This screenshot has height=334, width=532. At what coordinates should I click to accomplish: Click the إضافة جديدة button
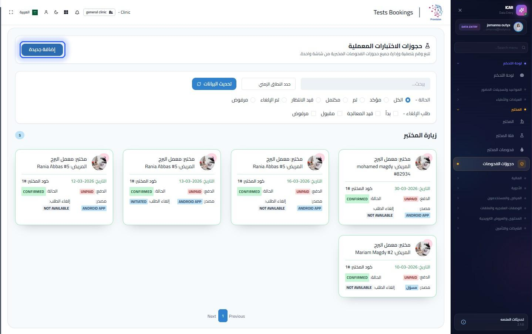click(x=42, y=50)
